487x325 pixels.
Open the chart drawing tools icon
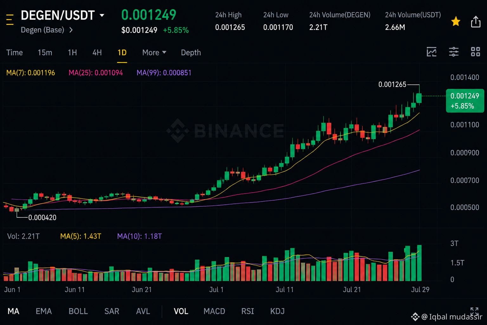click(432, 52)
